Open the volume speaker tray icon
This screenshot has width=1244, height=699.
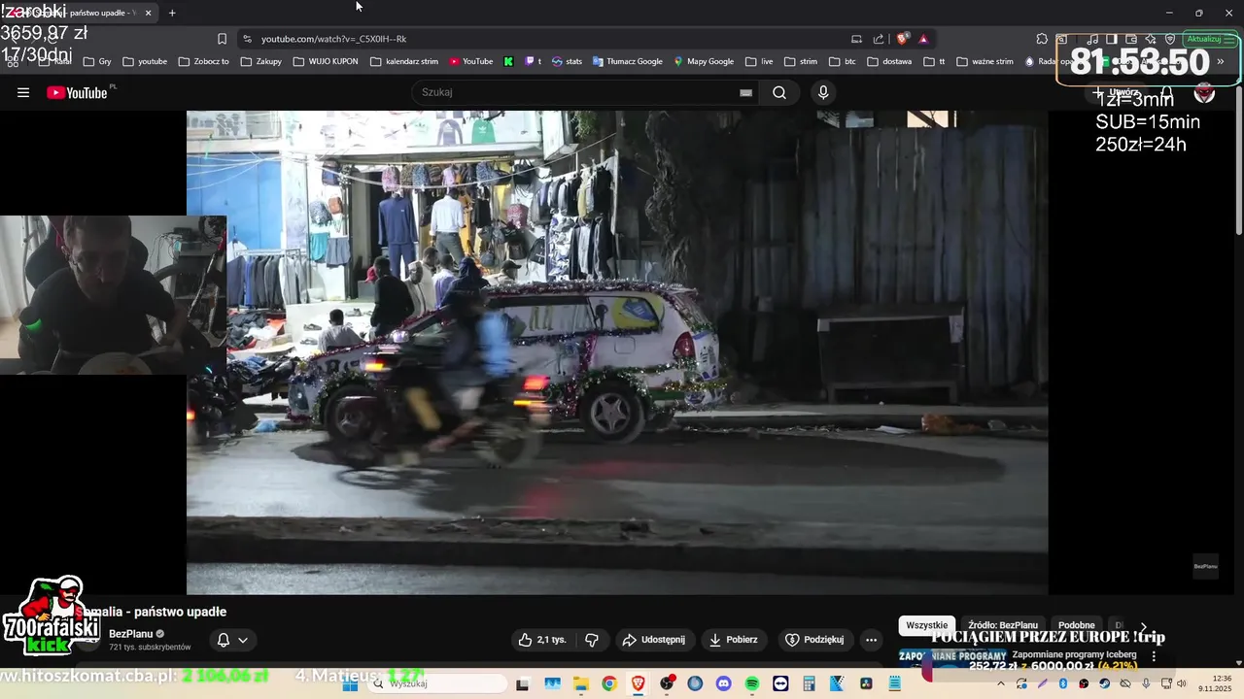(x=1183, y=683)
